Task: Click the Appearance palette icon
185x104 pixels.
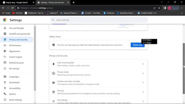Action: click(5, 51)
